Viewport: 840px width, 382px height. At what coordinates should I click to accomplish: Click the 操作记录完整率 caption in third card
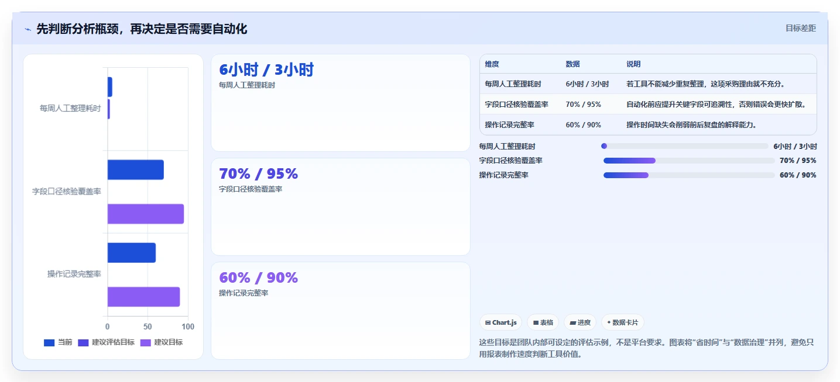pos(244,293)
